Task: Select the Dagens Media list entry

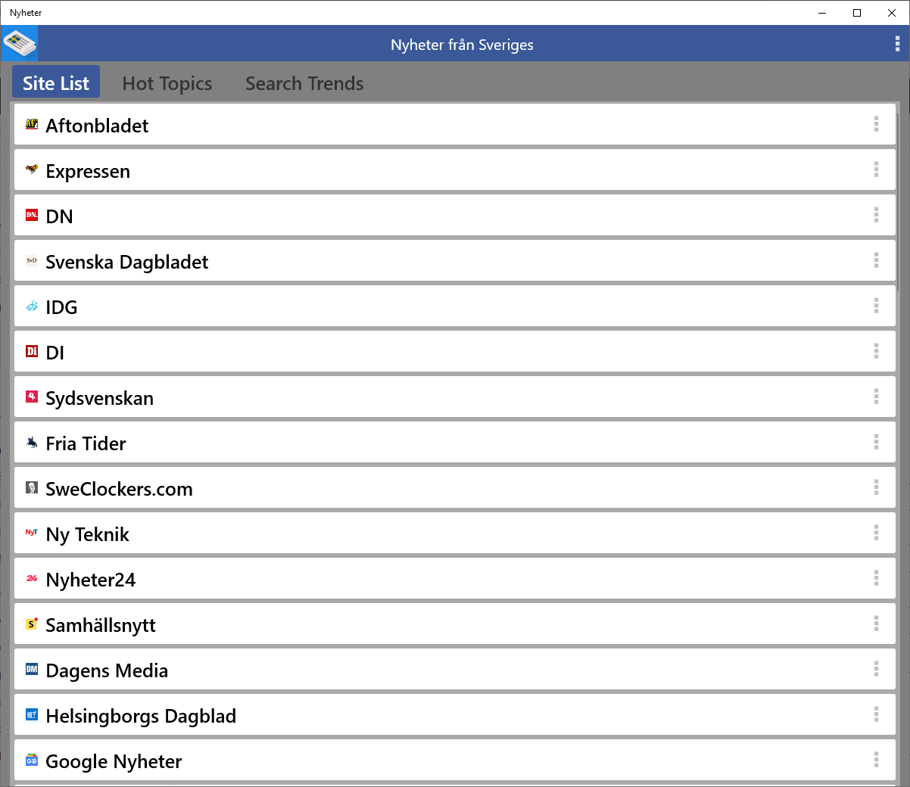Action: click(454, 669)
